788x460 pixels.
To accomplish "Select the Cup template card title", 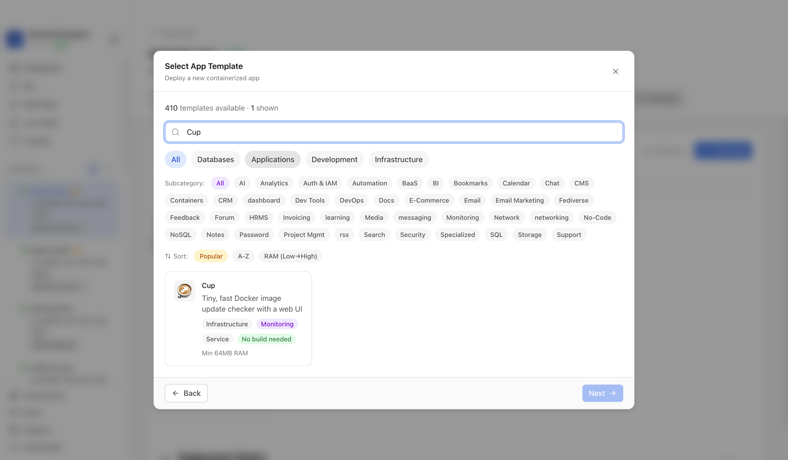I will [208, 286].
